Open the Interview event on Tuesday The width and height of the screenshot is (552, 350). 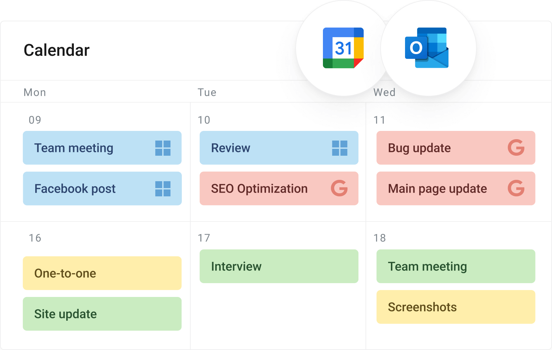pos(279,266)
